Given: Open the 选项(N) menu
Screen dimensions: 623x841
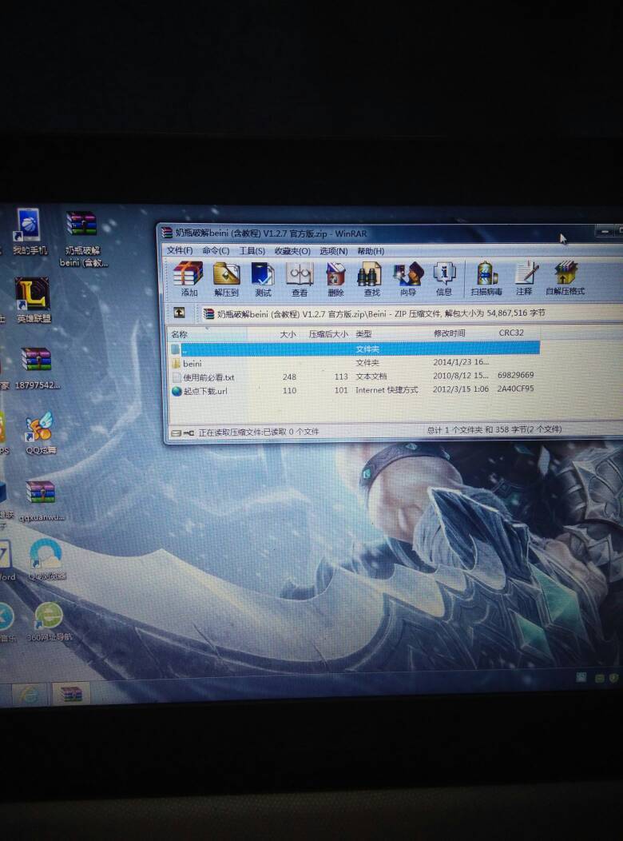Looking at the screenshot, I should click(x=333, y=251).
